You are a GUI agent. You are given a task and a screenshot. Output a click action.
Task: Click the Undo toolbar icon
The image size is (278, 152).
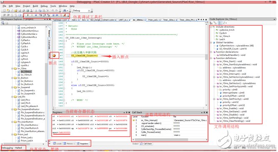point(53,11)
